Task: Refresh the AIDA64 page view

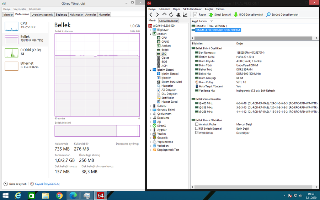Action: pos(171,15)
